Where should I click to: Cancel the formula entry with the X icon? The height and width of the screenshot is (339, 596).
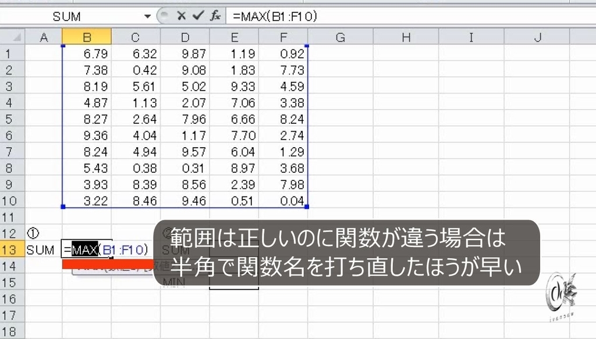pos(182,16)
